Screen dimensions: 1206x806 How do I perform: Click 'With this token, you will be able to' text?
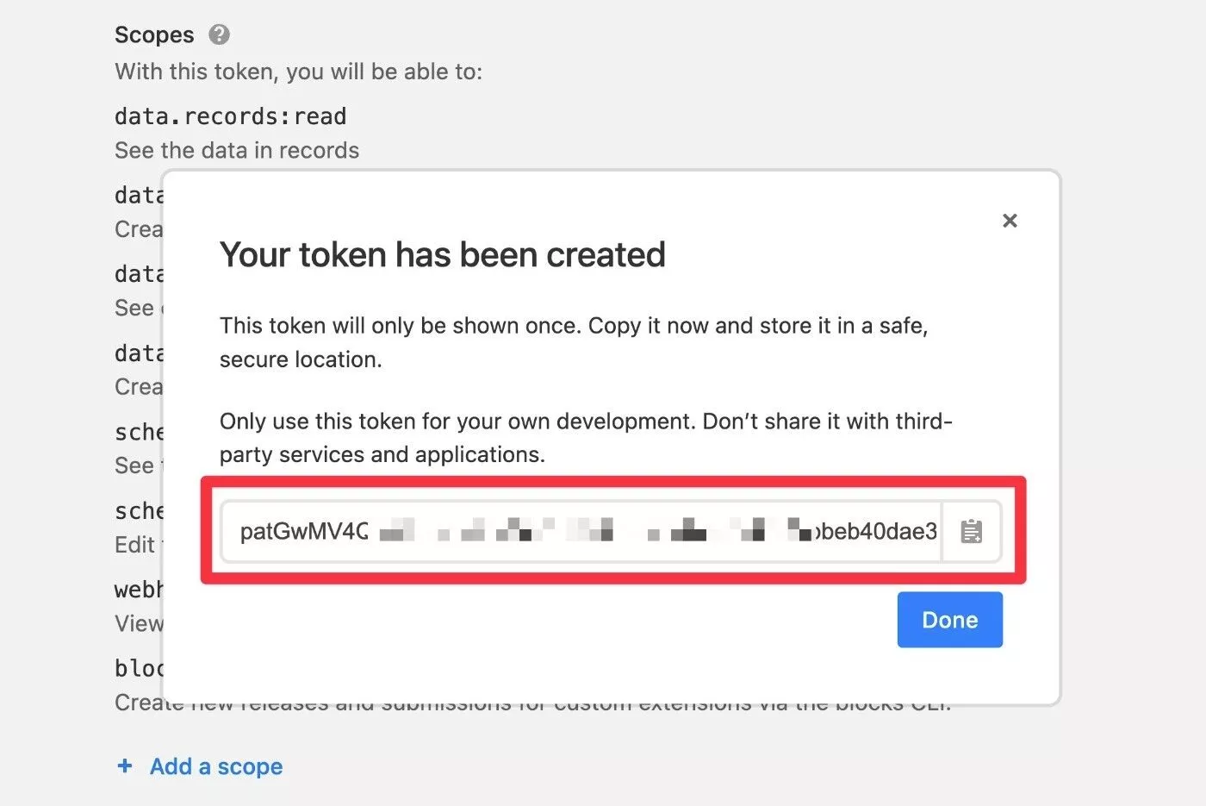point(298,72)
